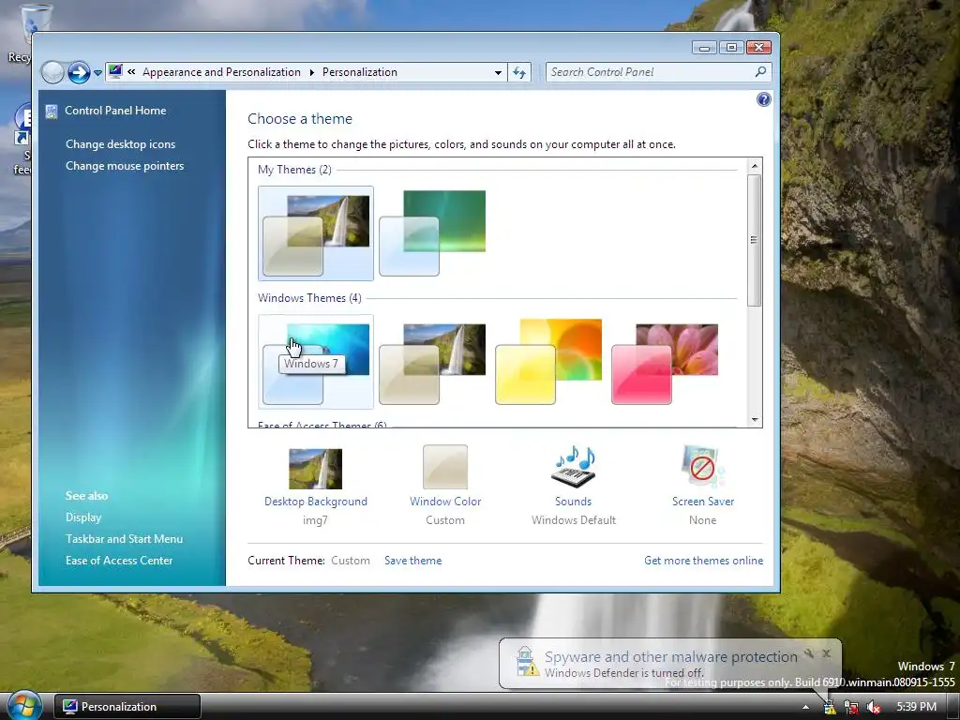Click the taskbar clock 5:39 PM
This screenshot has width=960, height=720.
tap(917, 707)
